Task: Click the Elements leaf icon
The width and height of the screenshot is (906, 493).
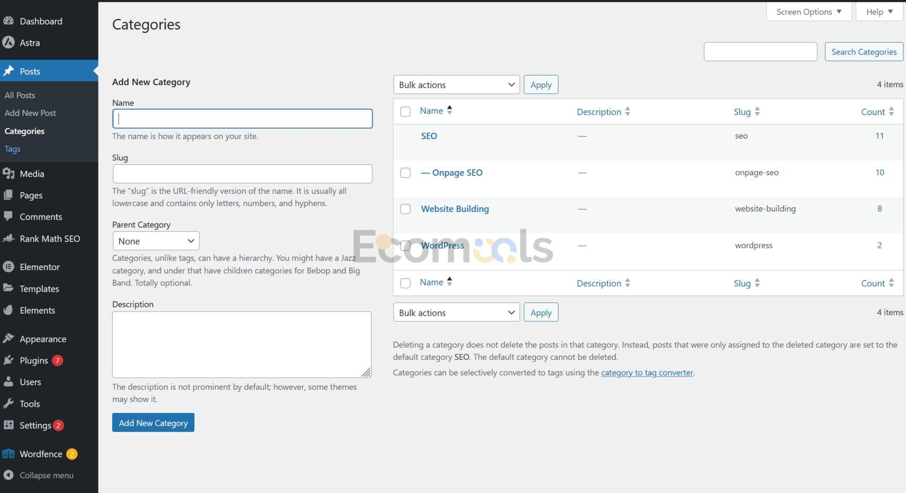Action: click(8, 310)
